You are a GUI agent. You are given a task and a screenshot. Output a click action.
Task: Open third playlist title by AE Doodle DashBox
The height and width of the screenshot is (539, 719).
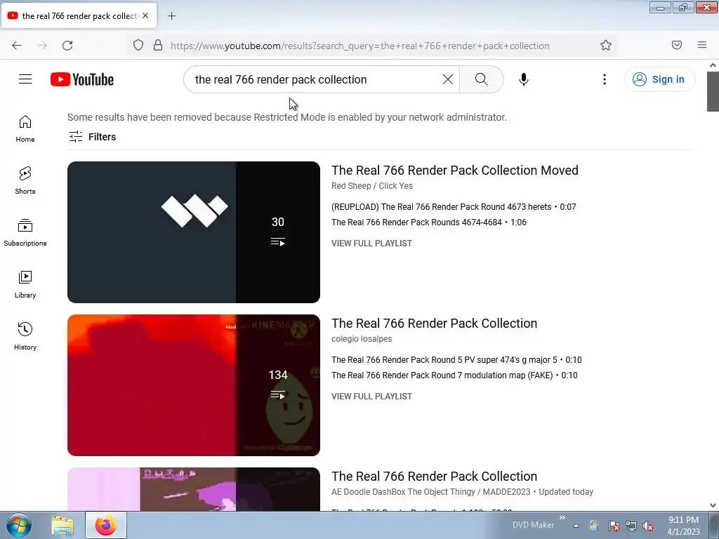(x=434, y=477)
